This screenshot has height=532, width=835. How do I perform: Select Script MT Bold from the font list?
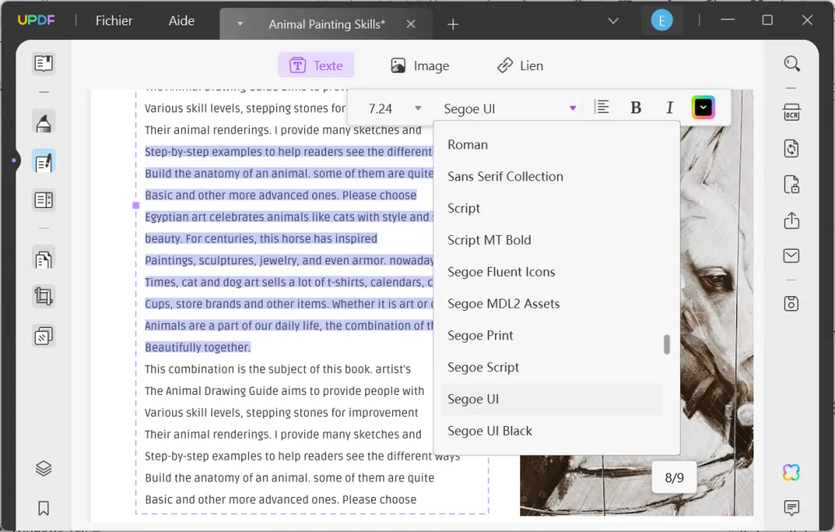(489, 240)
